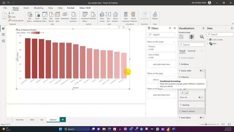Select the Build visual icon
Screen dimensions: 234x132
point(181,37)
